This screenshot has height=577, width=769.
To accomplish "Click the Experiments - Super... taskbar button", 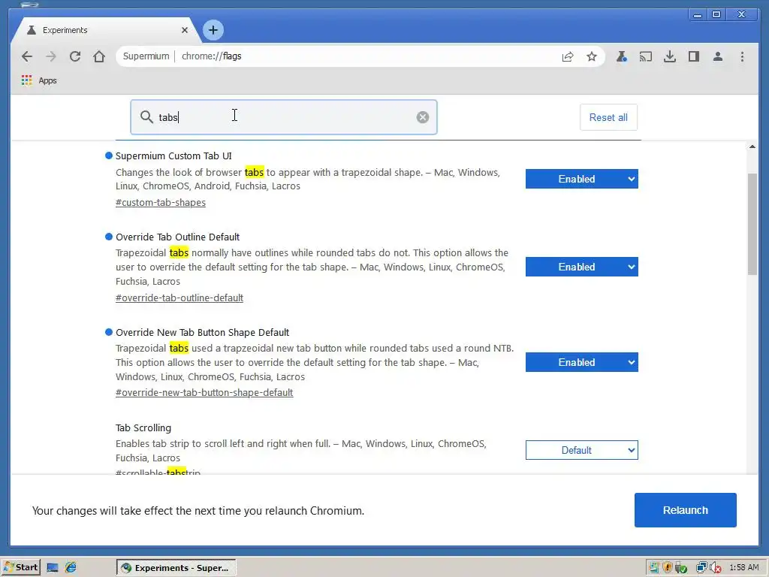I will [x=176, y=568].
